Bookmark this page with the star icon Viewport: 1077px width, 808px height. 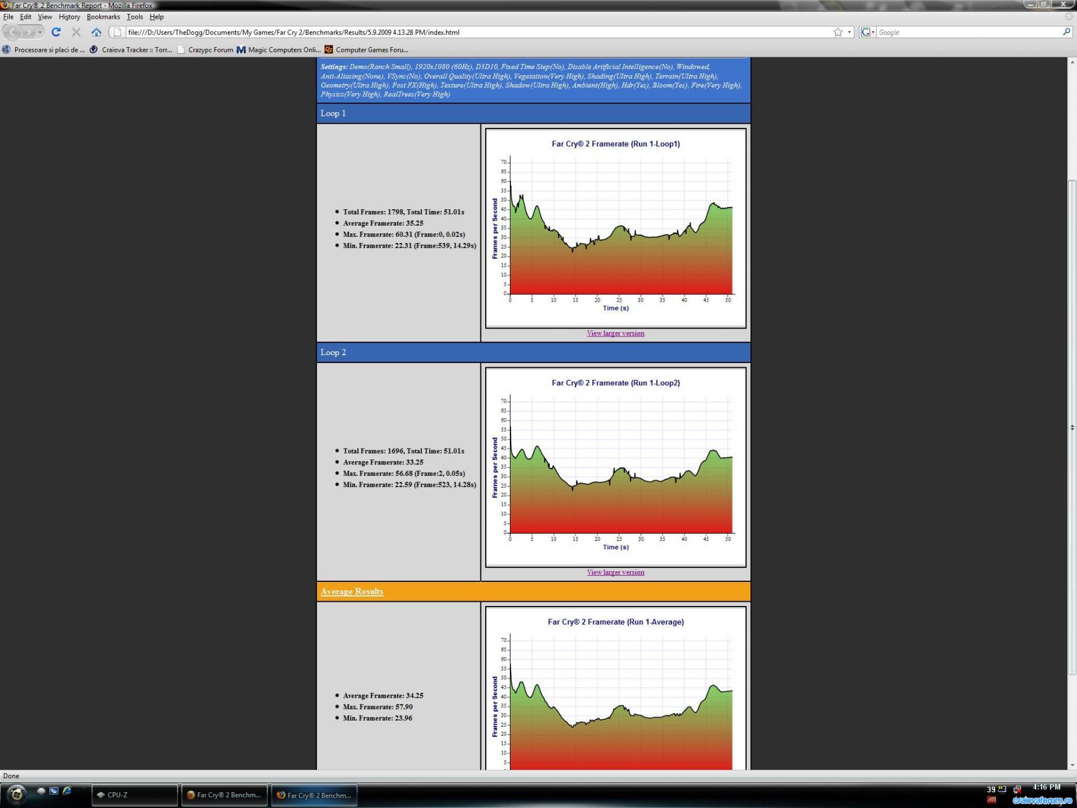pos(838,32)
